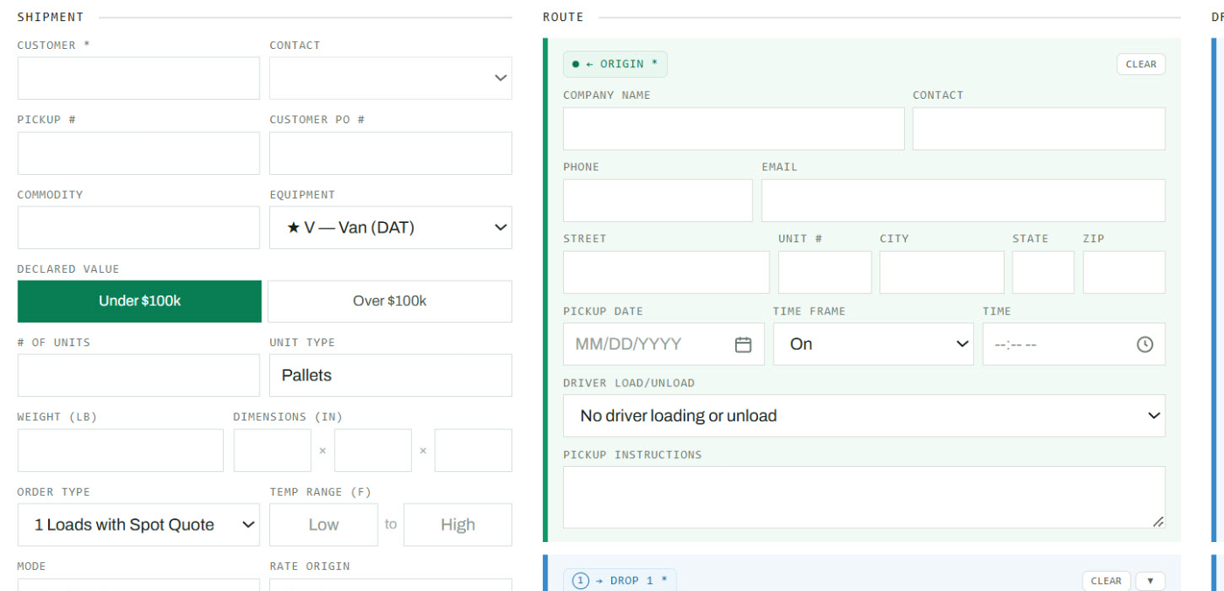Focus the Pickup Instructions text area
This screenshot has height=591, width=1224.
(x=864, y=497)
